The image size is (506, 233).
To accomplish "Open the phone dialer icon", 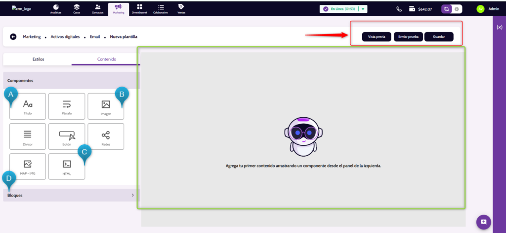I will point(399,9).
